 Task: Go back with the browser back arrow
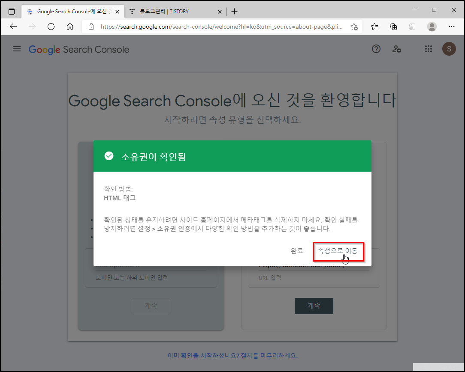coord(13,27)
